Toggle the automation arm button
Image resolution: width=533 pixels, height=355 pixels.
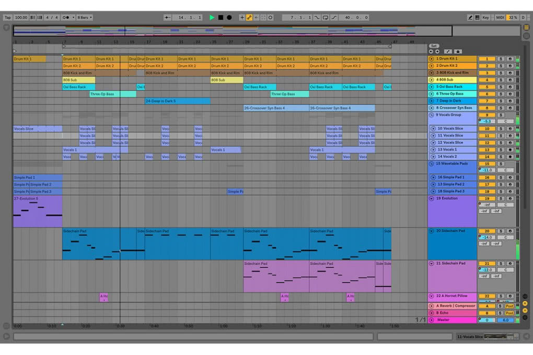249,17
